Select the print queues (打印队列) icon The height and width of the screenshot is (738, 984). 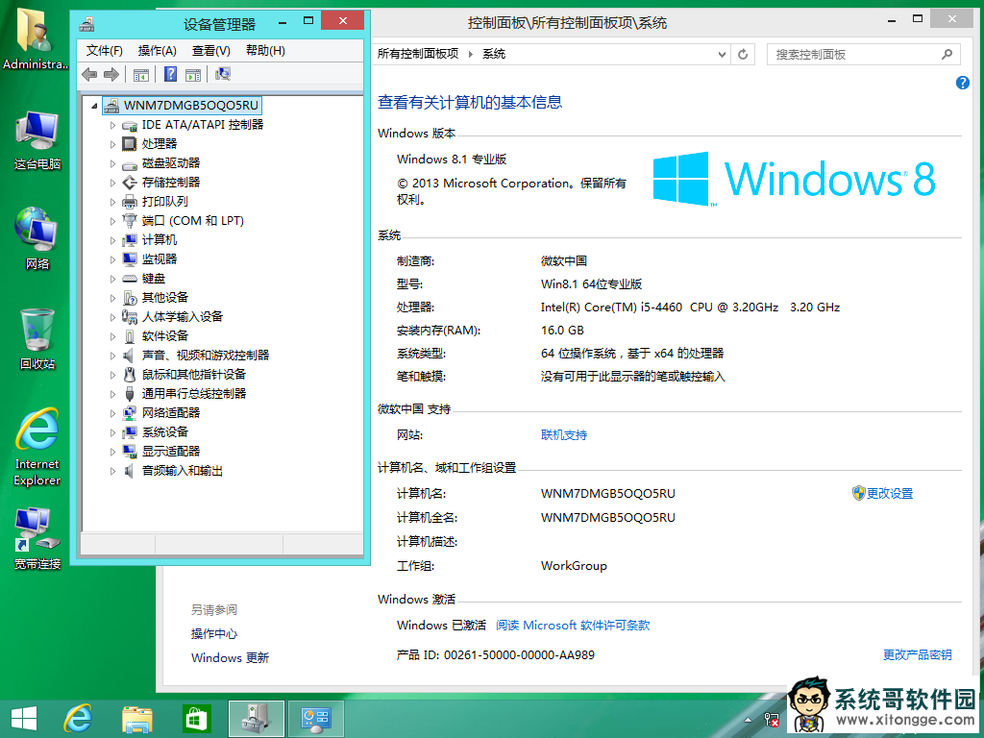(130, 202)
